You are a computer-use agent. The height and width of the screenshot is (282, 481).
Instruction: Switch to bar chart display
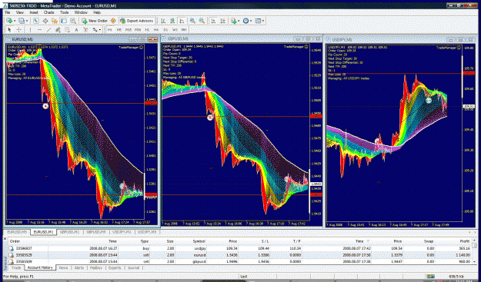click(x=163, y=21)
